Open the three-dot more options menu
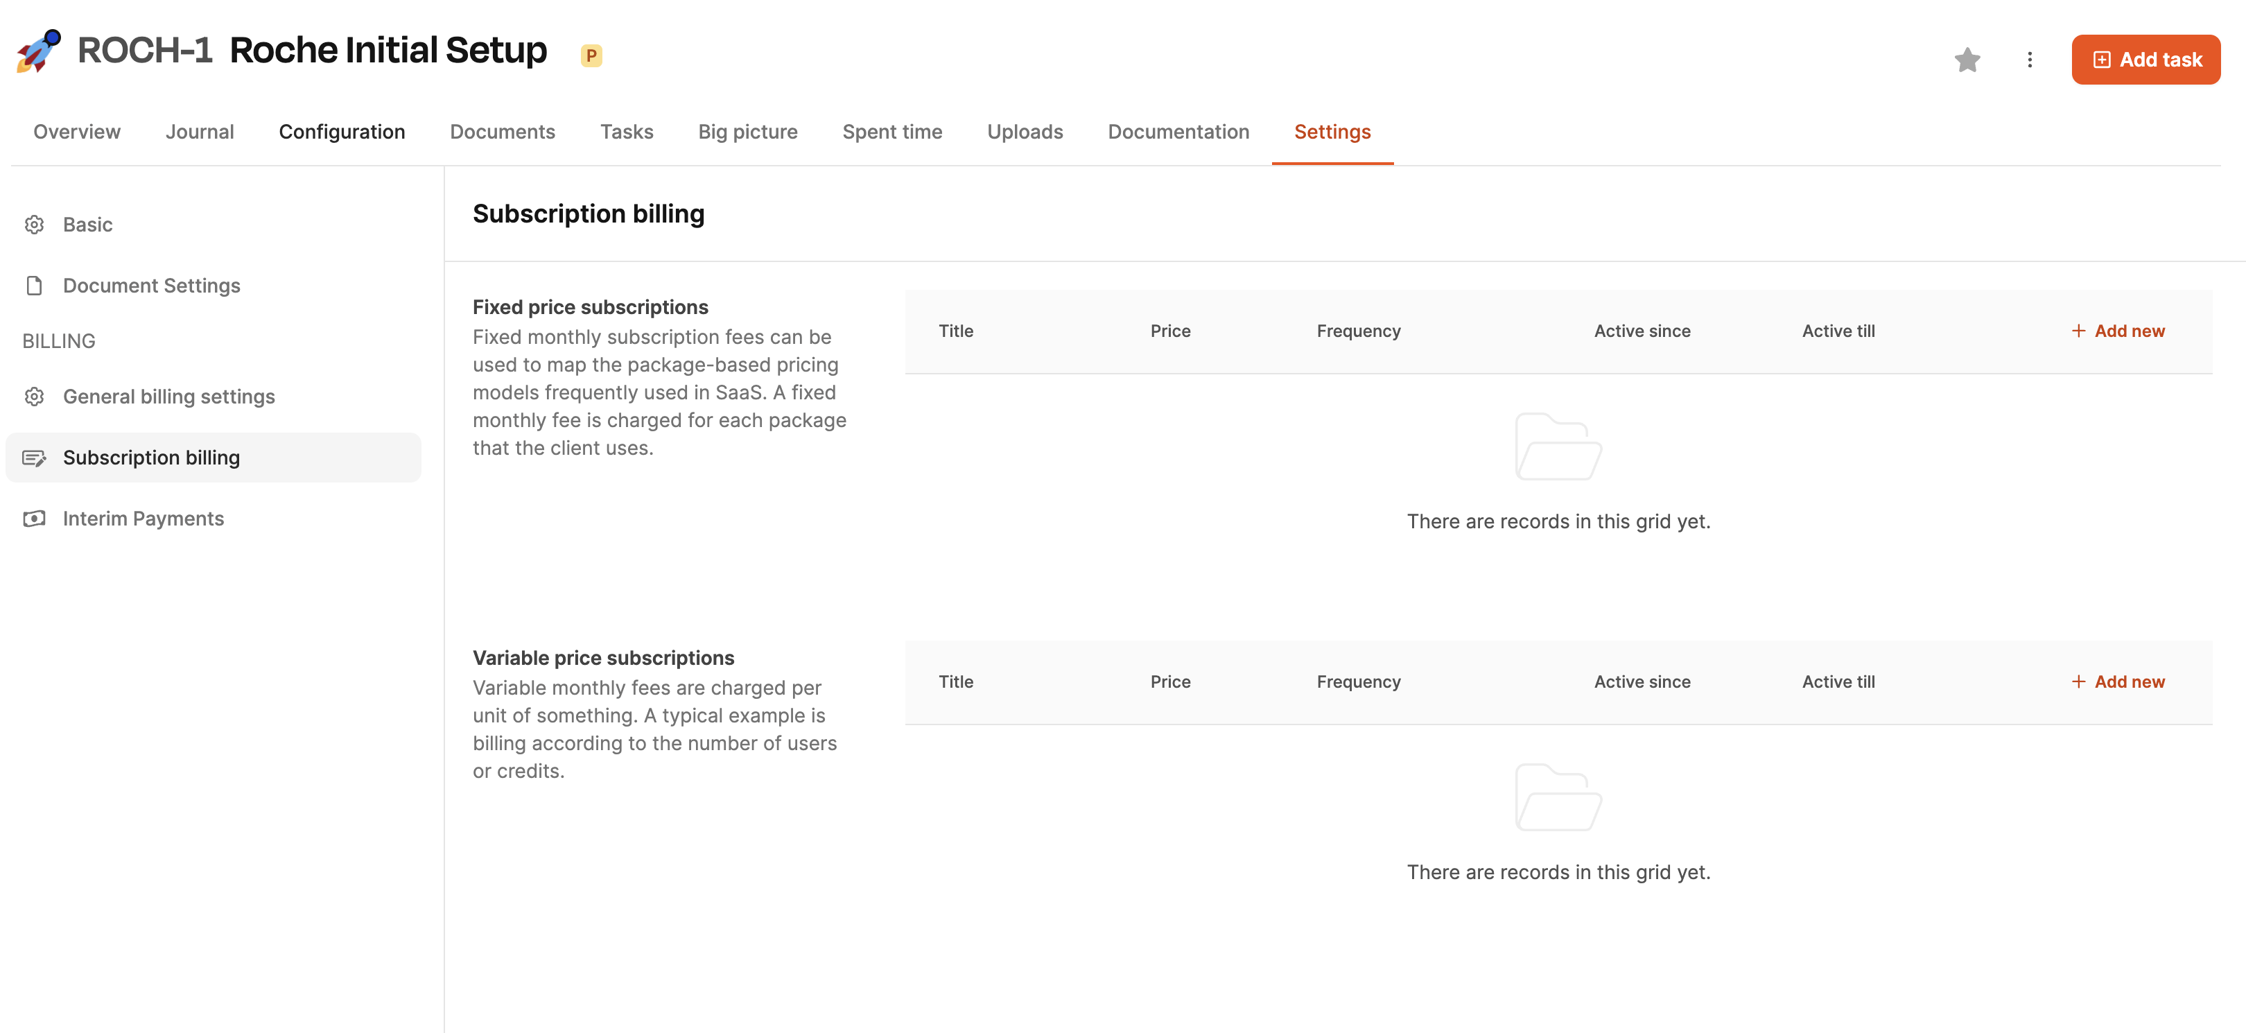 click(x=2029, y=60)
